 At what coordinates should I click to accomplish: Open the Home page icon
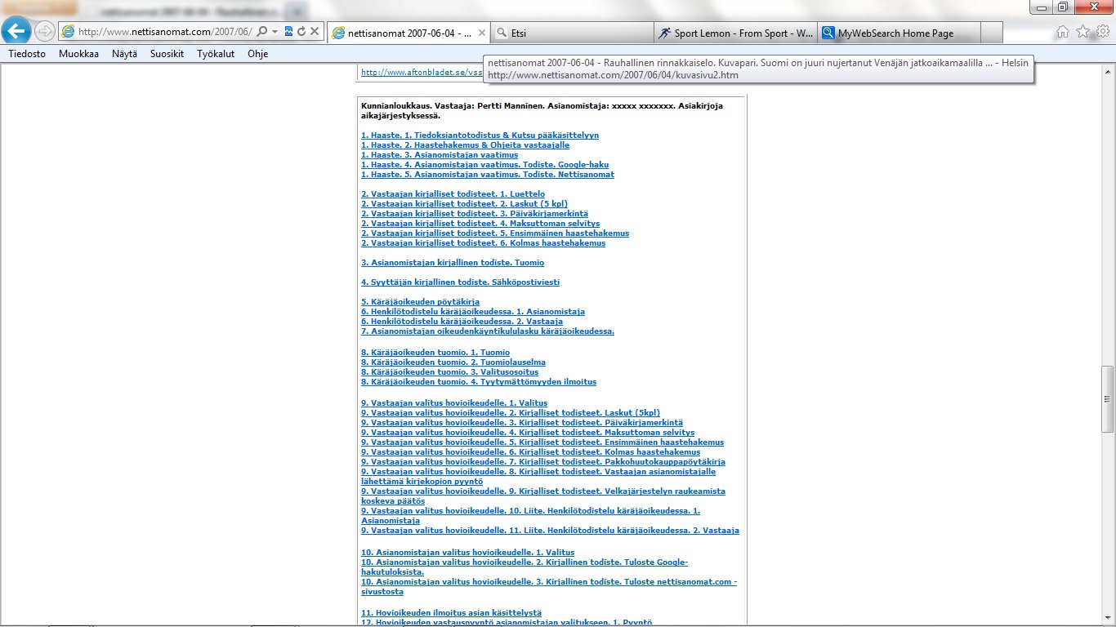click(1063, 32)
